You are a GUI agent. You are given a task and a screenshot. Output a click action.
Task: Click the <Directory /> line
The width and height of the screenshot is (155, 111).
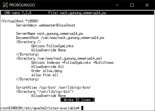(x=28, y=42)
